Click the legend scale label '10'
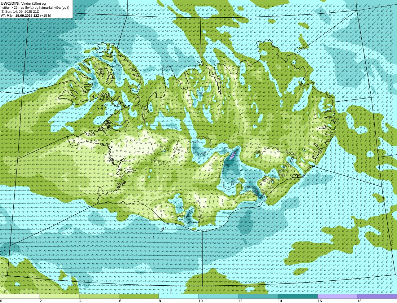Image resolution: width=397 pixels, height=303 pixels. [200, 301]
